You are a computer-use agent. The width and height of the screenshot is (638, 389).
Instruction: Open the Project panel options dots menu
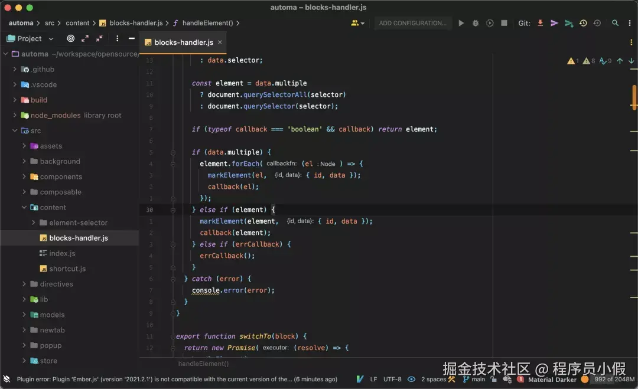117,38
